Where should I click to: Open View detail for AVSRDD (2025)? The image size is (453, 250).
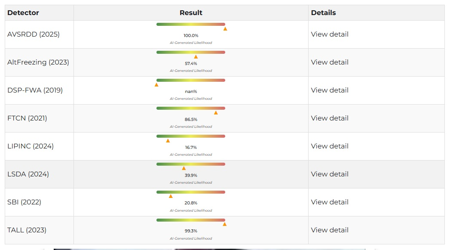click(x=330, y=34)
